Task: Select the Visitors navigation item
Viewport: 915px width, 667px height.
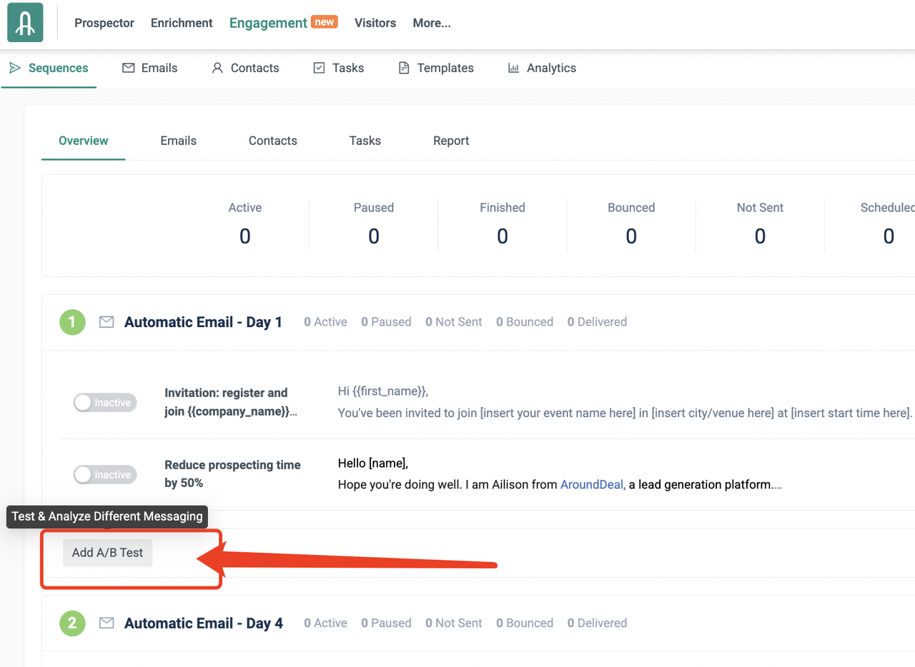Action: coord(375,23)
